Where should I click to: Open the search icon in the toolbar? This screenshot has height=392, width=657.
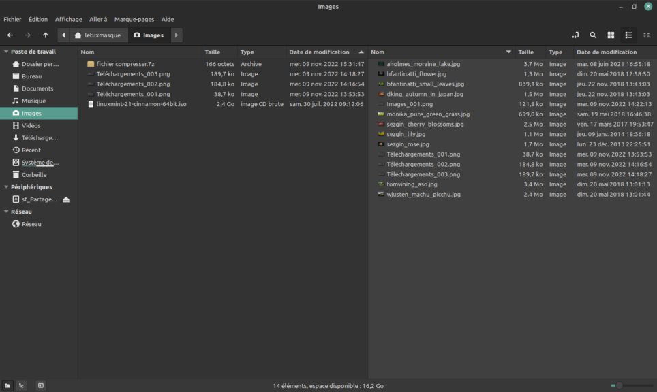pyautogui.click(x=592, y=35)
